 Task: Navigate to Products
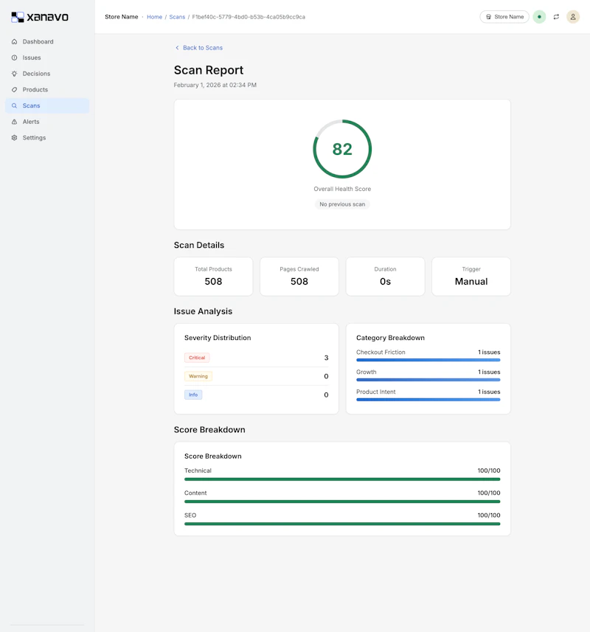pyautogui.click(x=47, y=89)
